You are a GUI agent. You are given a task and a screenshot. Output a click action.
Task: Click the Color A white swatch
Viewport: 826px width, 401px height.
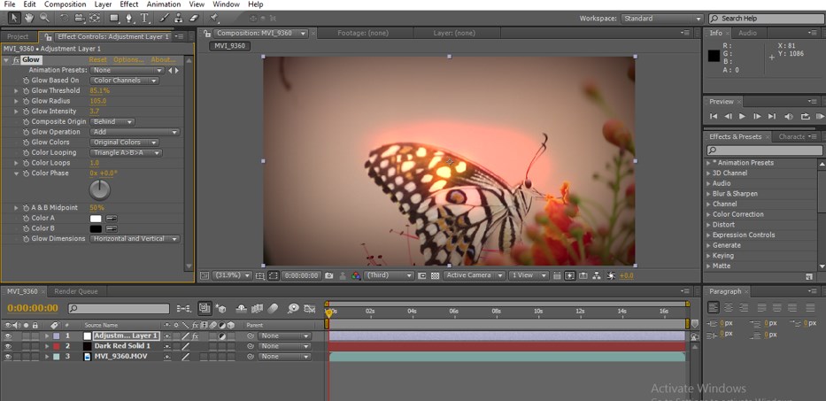(x=96, y=218)
